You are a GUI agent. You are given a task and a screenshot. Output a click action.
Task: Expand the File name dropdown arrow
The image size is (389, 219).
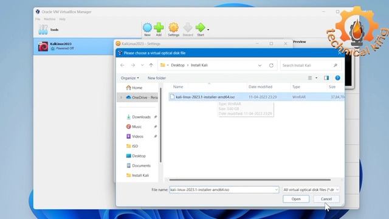(x=277, y=190)
